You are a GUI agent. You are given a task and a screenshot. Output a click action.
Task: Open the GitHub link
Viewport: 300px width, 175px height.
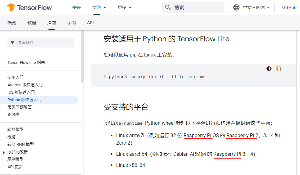[289, 7]
